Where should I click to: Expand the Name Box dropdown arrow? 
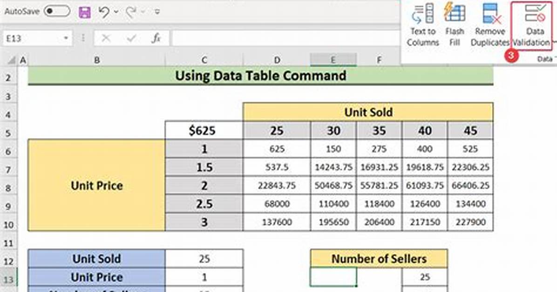click(x=66, y=38)
